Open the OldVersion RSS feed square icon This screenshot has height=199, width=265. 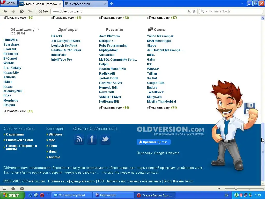[79, 139]
